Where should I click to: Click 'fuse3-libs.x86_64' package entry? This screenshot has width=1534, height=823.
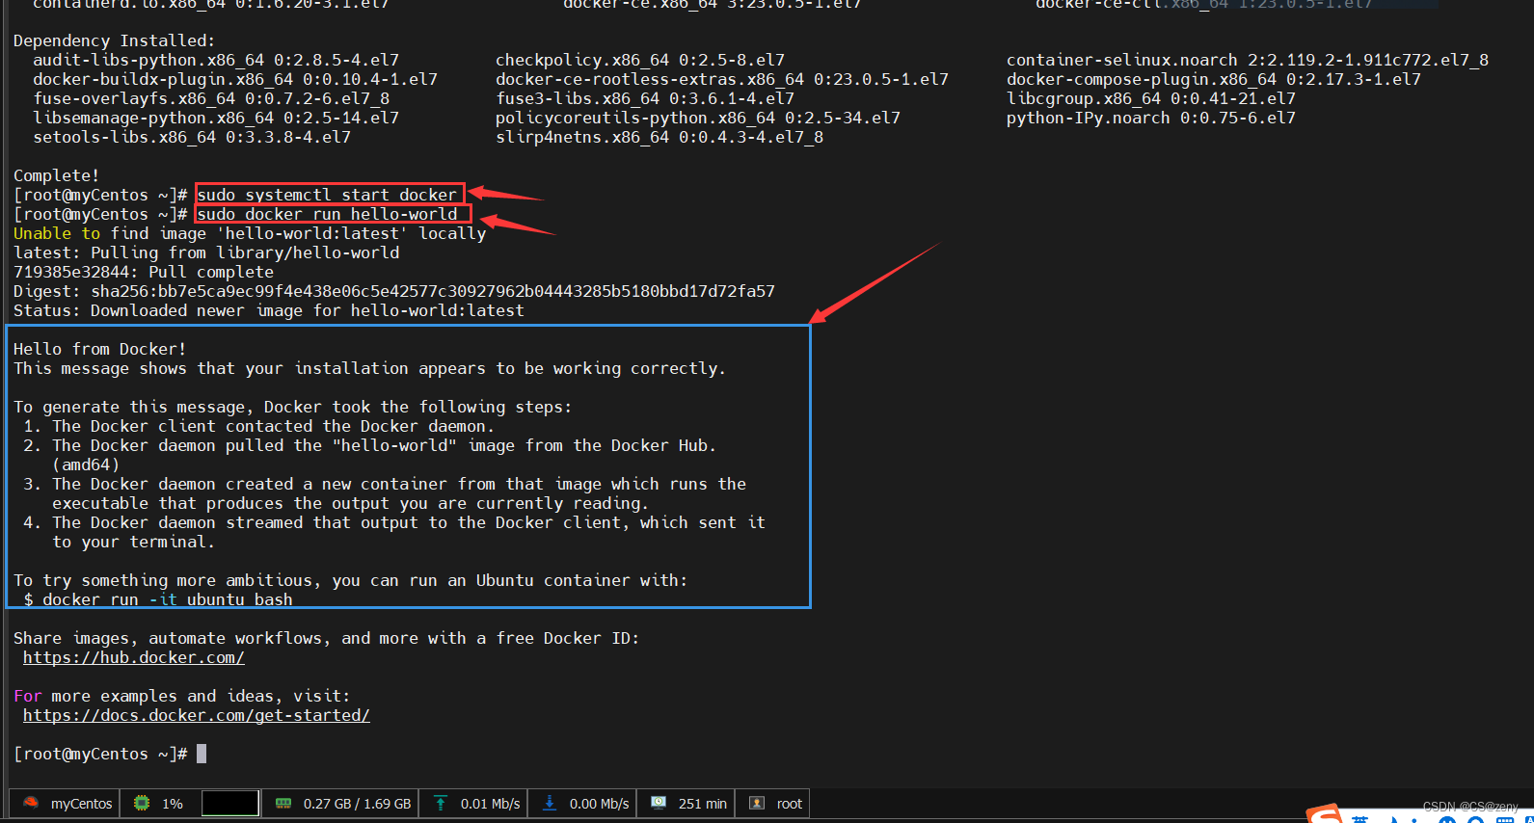click(x=645, y=98)
